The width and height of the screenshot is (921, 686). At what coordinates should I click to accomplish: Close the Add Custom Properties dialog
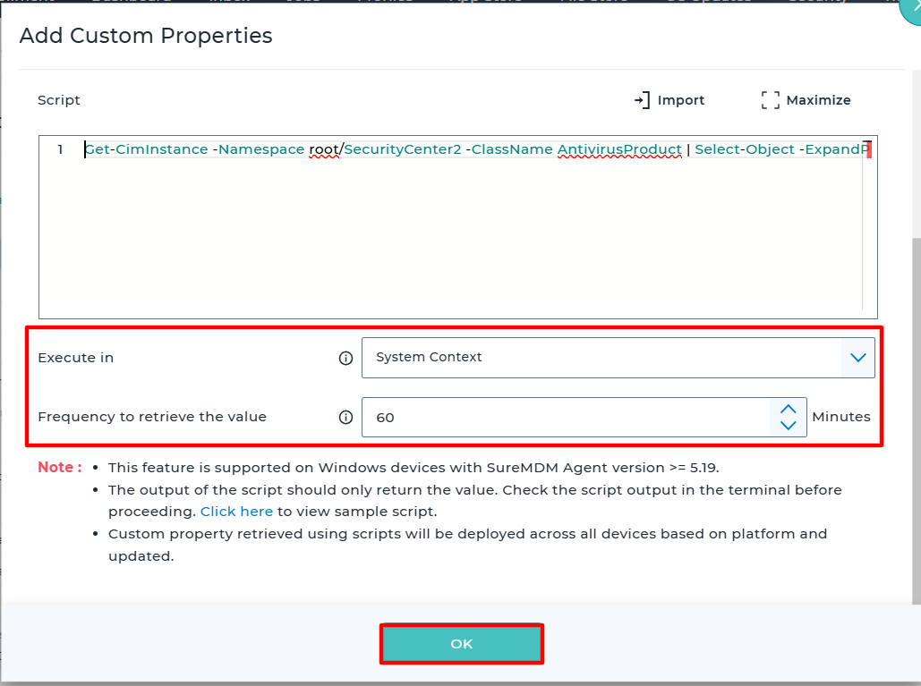tap(911, 11)
